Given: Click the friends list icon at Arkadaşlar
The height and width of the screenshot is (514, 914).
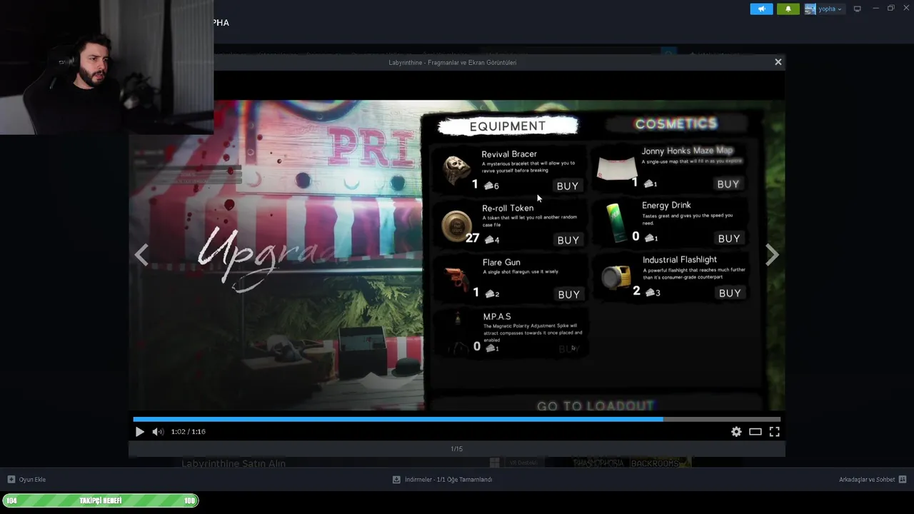Looking at the screenshot, I should tap(903, 480).
